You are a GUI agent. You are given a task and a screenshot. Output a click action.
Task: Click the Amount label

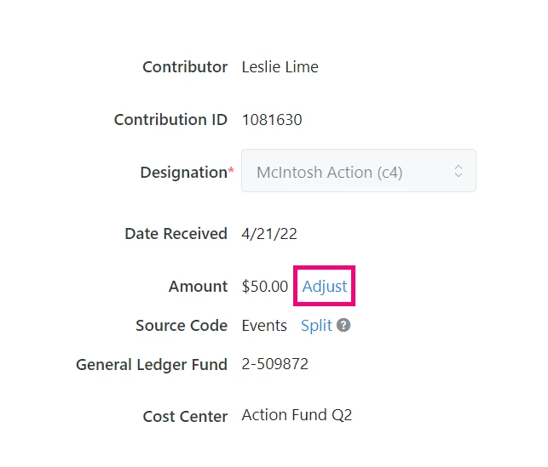pyautogui.click(x=199, y=287)
